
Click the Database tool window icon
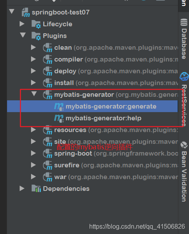(x=184, y=22)
